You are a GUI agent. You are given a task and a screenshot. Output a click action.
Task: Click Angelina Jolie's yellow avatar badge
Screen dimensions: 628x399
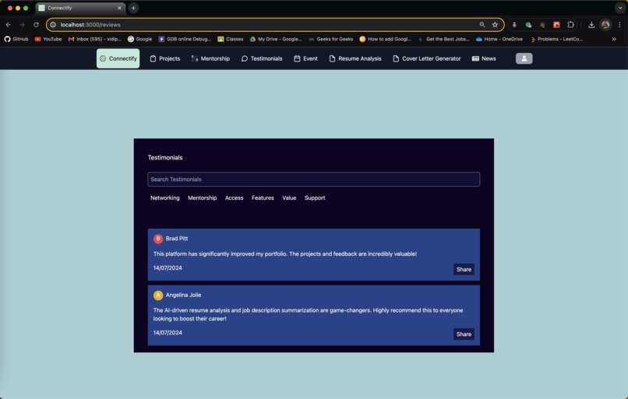(158, 295)
